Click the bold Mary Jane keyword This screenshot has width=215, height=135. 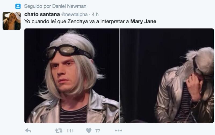[143, 21]
